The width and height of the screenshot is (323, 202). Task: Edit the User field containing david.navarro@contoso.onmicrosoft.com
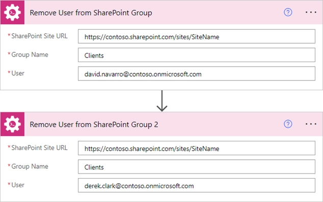[197, 73]
